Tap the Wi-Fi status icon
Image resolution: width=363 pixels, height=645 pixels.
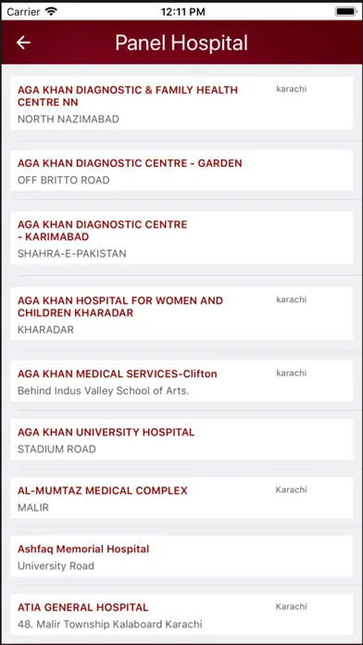coord(51,11)
